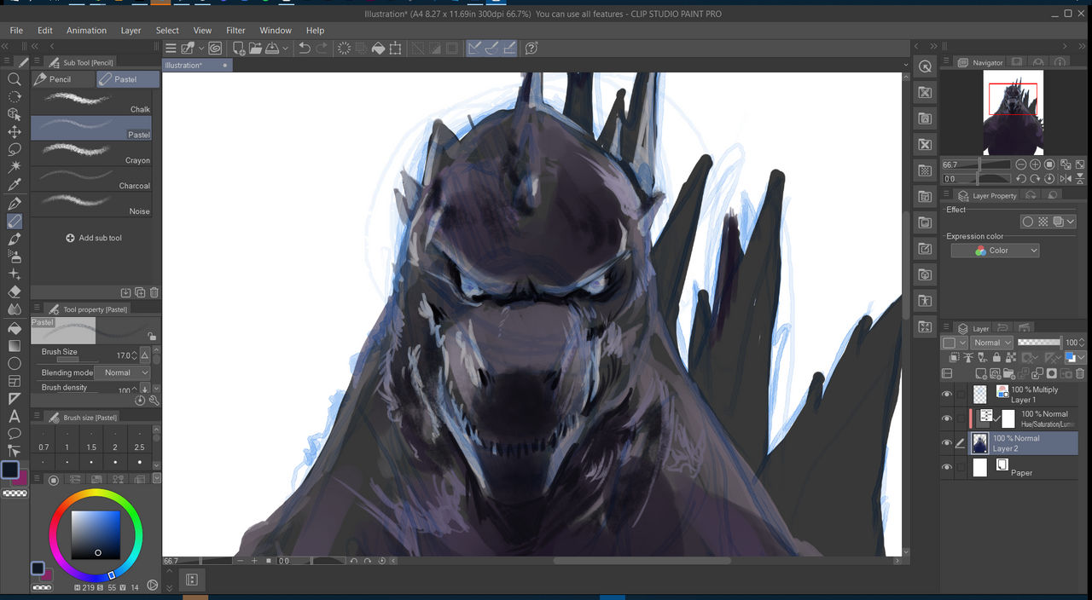Hide Layer 2 with its eye icon
Screen dimensions: 1092x600
tap(947, 443)
